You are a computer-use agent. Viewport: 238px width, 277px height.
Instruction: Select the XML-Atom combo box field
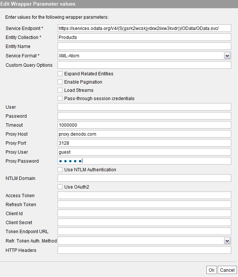tap(144, 55)
